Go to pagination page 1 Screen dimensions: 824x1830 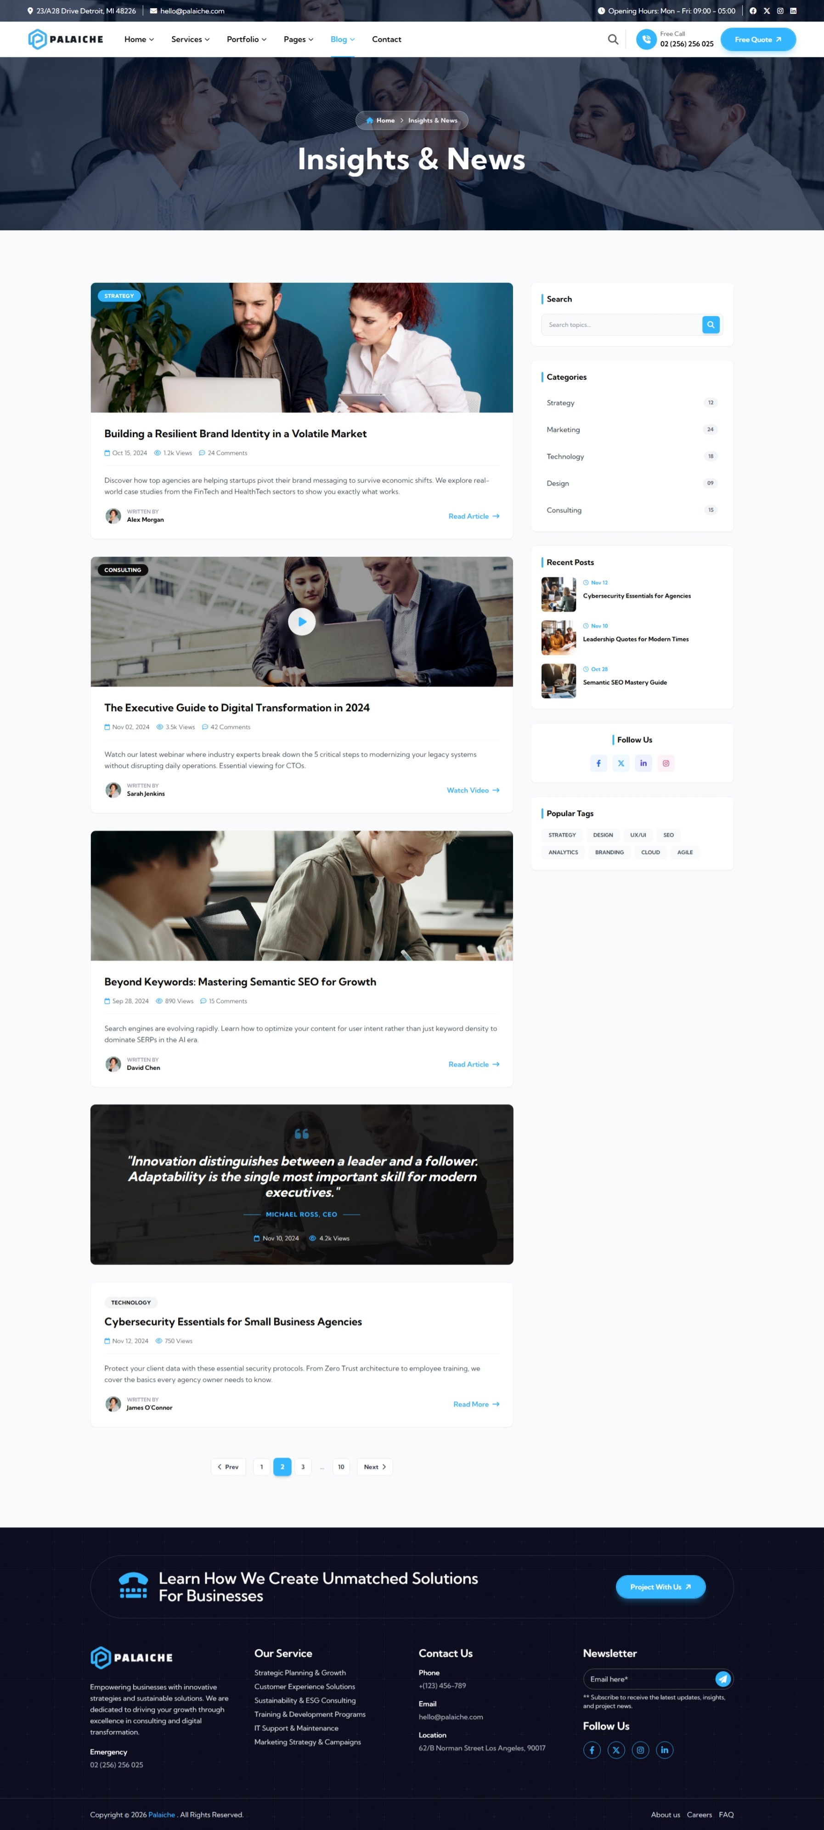coord(261,1467)
